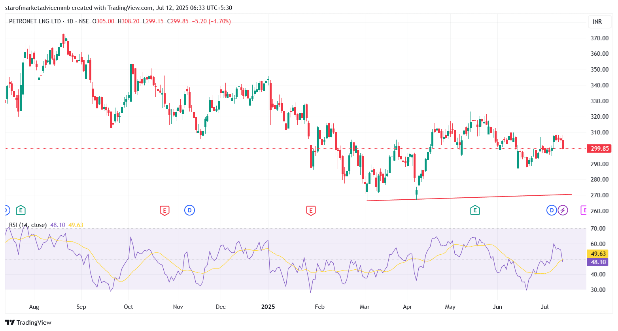Click the 2025 label on time axis
This screenshot has width=618, height=331.
tap(268, 307)
